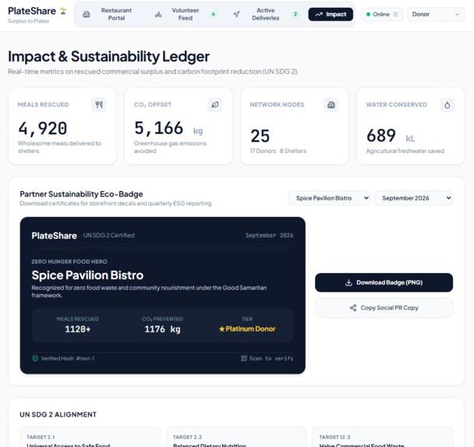Click the 'Verified Hash: #rest-1' text

(x=68, y=358)
